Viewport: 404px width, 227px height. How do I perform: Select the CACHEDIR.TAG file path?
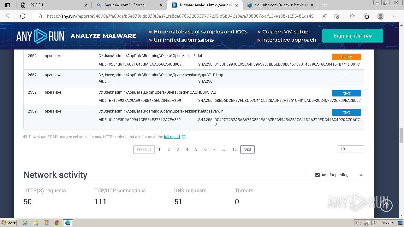[157, 92]
